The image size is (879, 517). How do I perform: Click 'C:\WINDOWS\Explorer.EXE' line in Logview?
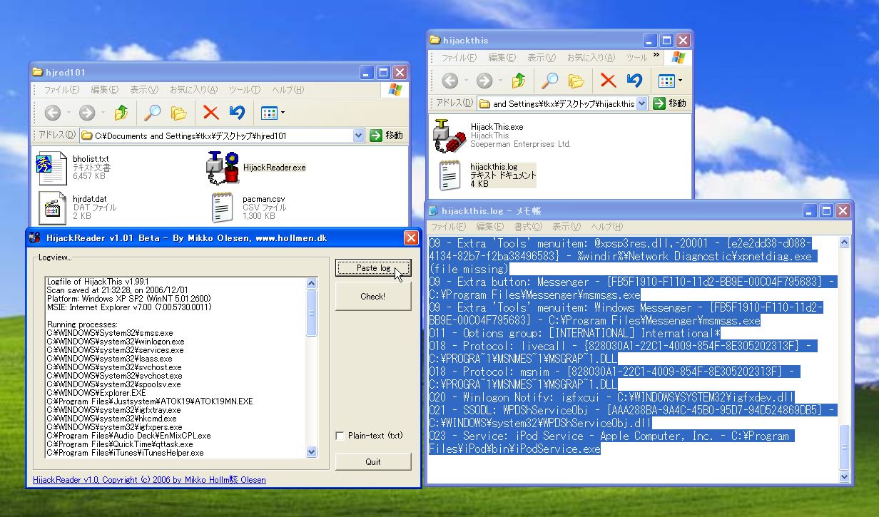(x=96, y=393)
